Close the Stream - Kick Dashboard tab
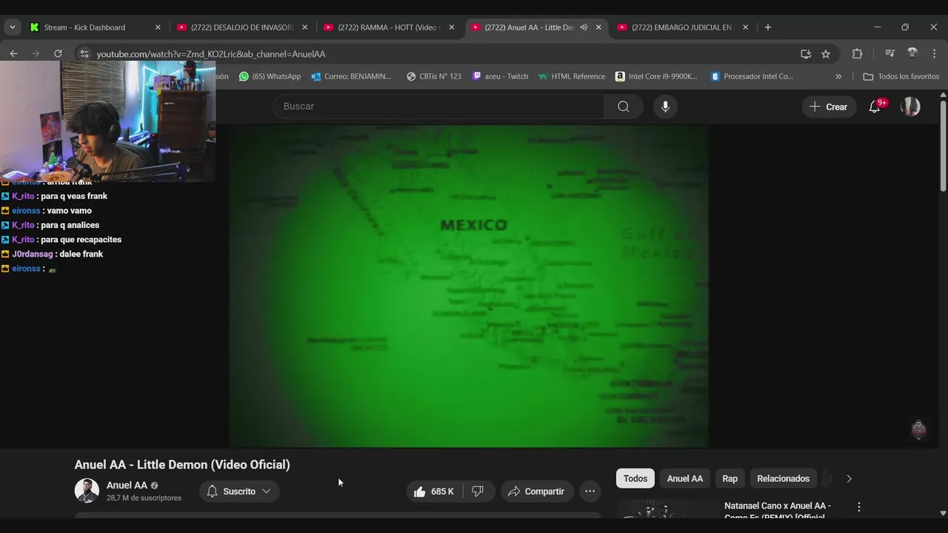948x533 pixels. [x=158, y=27]
